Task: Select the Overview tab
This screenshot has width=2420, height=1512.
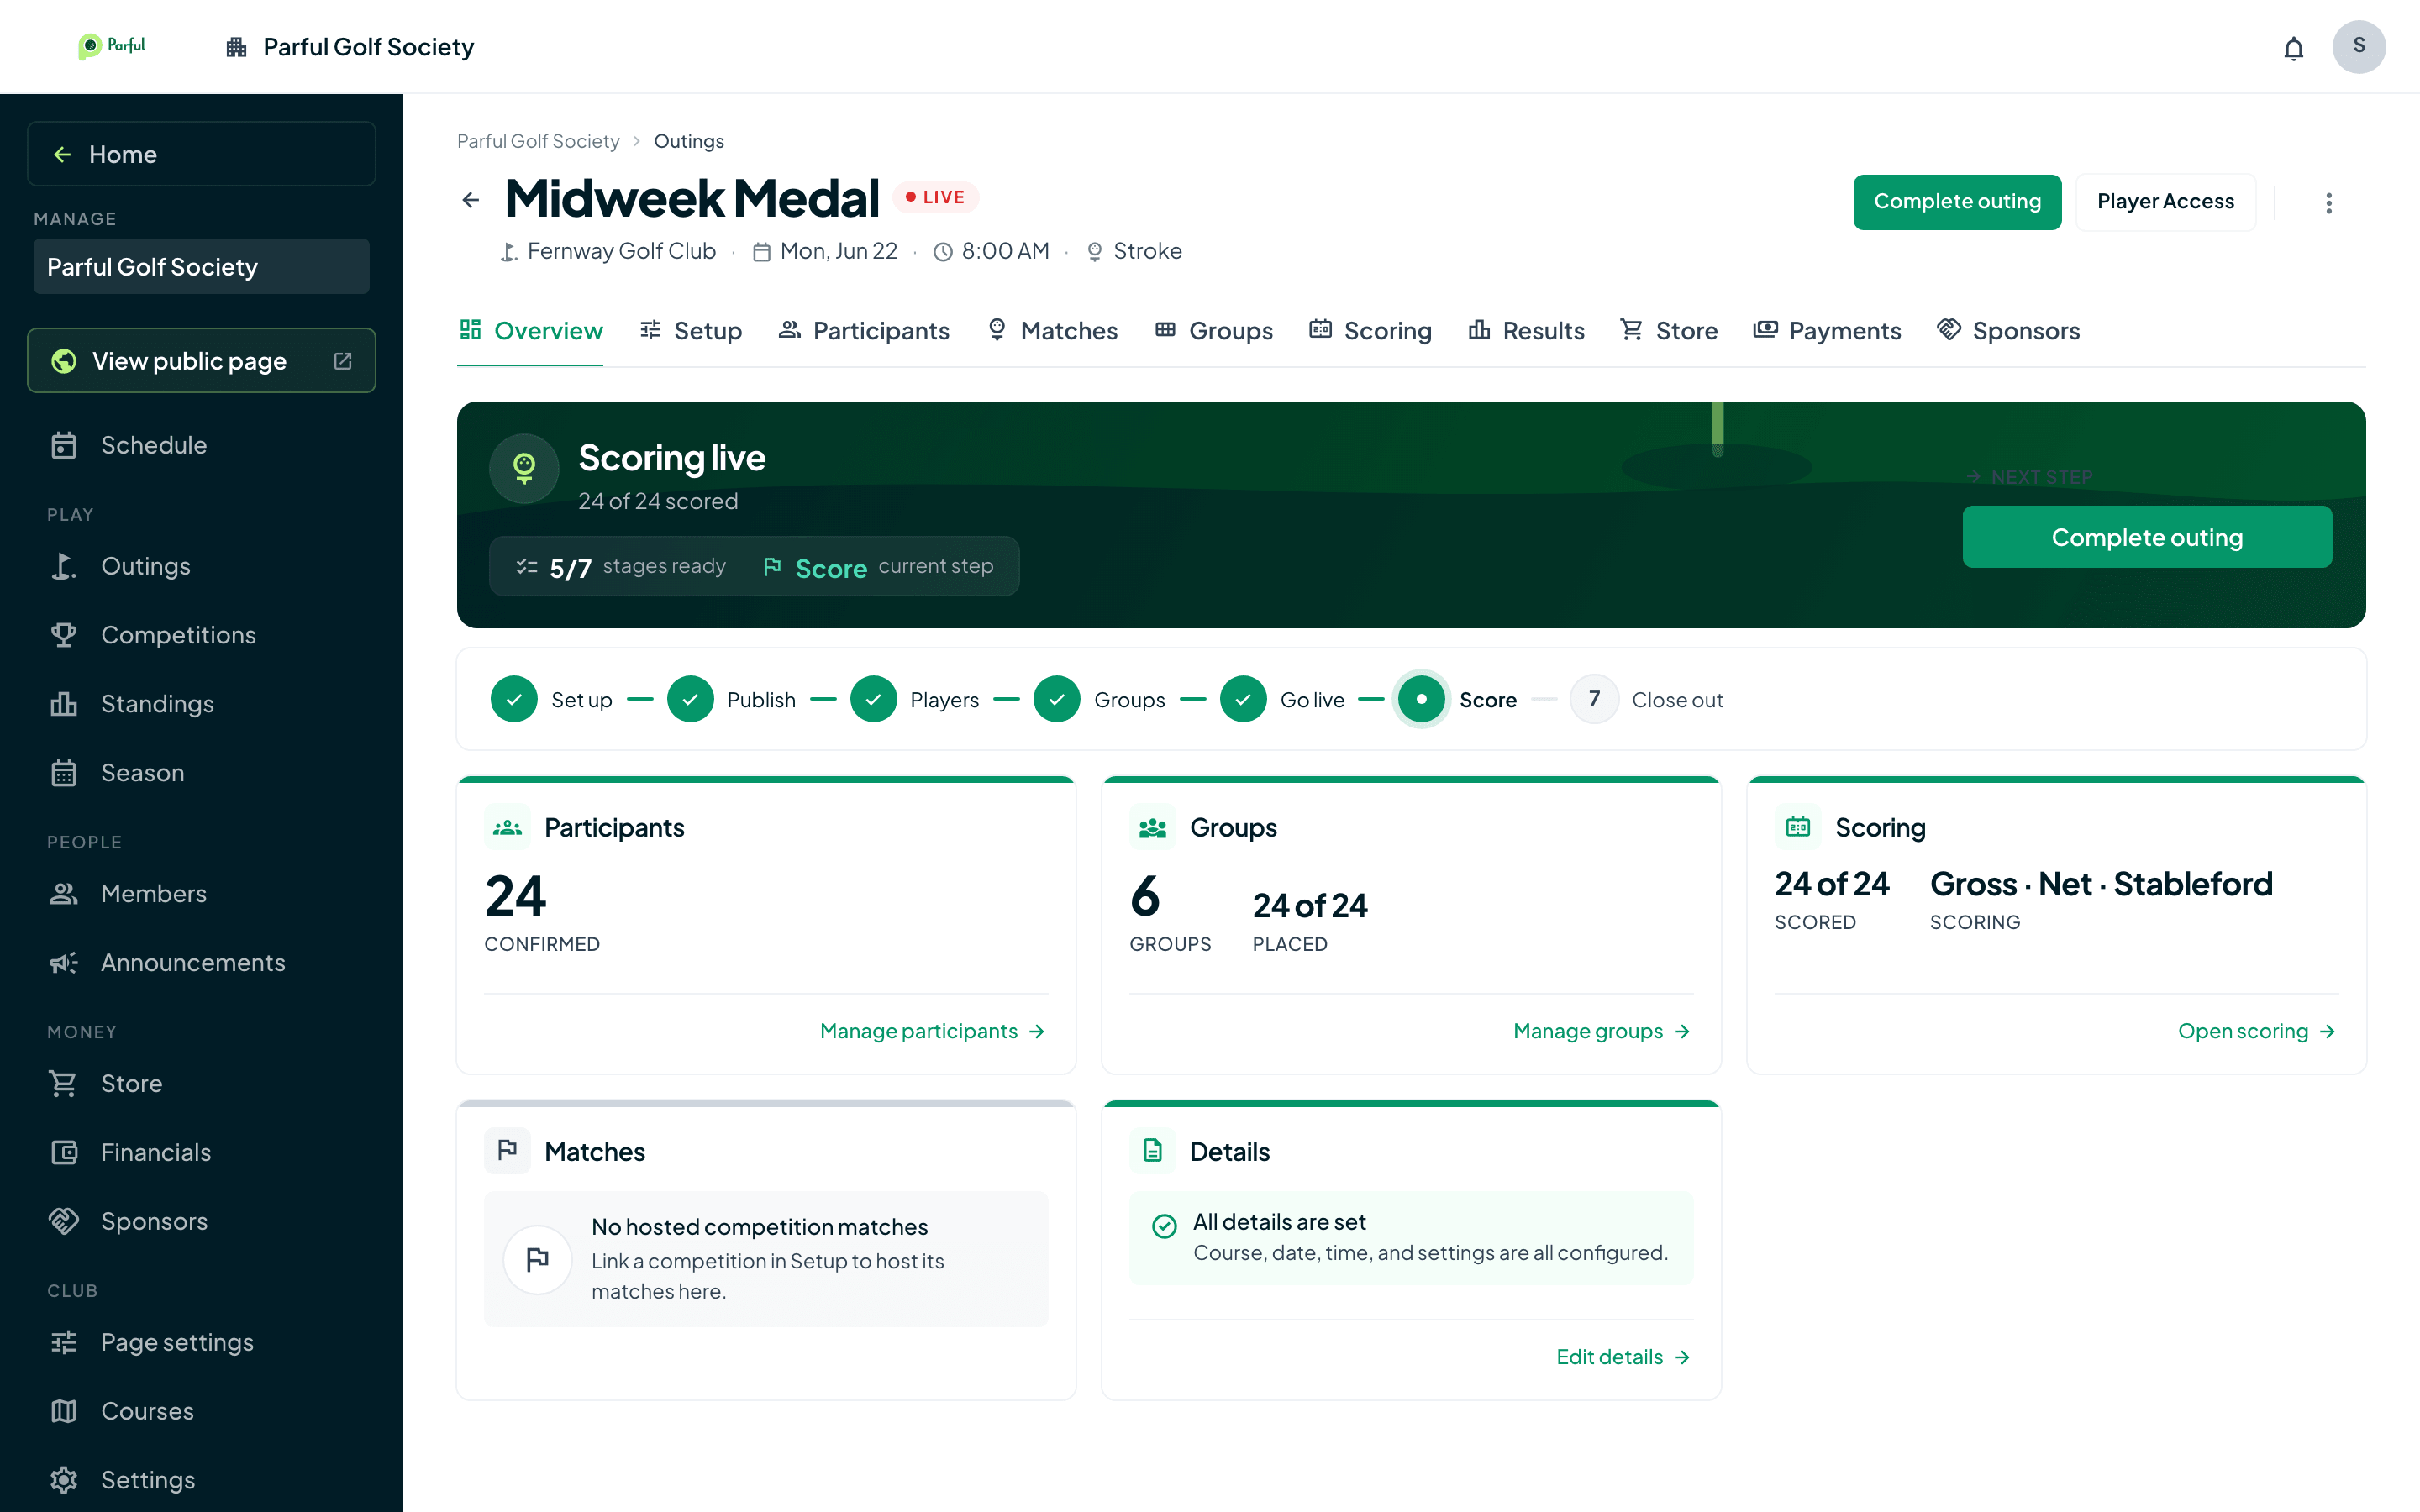Action: coord(530,331)
